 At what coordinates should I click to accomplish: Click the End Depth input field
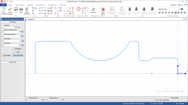click(x=12, y=45)
